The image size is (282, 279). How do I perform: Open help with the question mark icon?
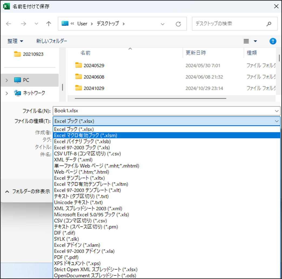click(273, 41)
